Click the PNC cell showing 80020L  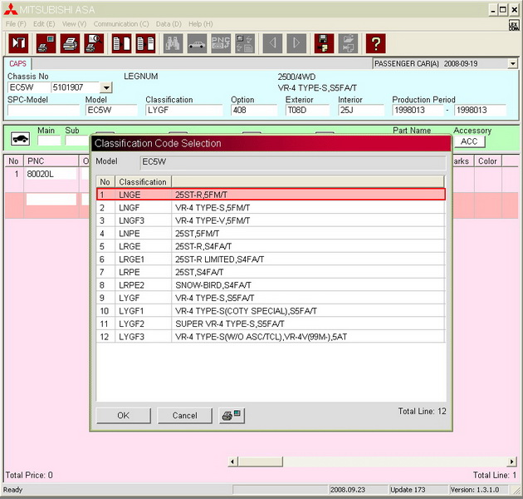click(x=51, y=174)
